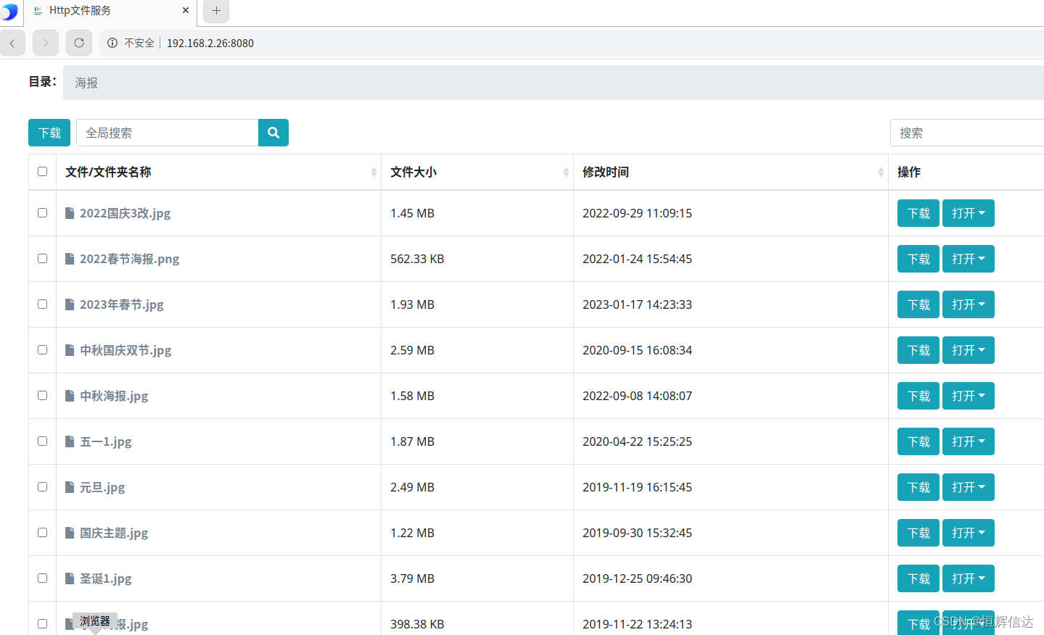Download 2022国庆3改.jpg via 下载 button
Screen dimensions: 1044x635
pyautogui.click(x=918, y=213)
